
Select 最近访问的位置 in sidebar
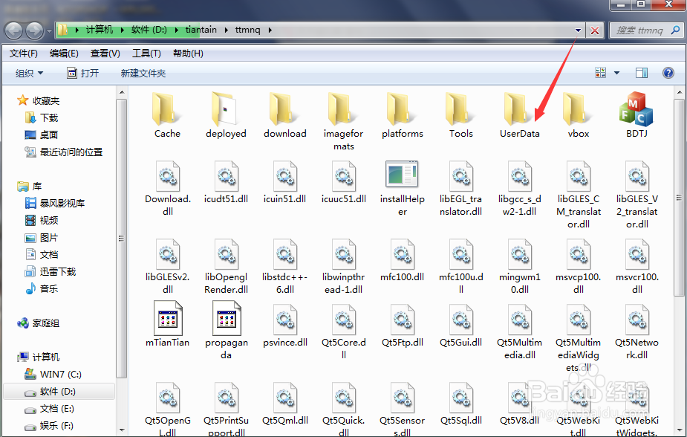[x=64, y=152]
